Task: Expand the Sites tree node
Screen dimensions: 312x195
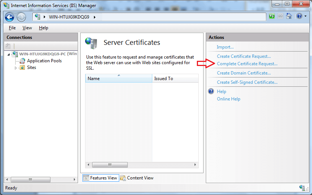Action: [16, 68]
